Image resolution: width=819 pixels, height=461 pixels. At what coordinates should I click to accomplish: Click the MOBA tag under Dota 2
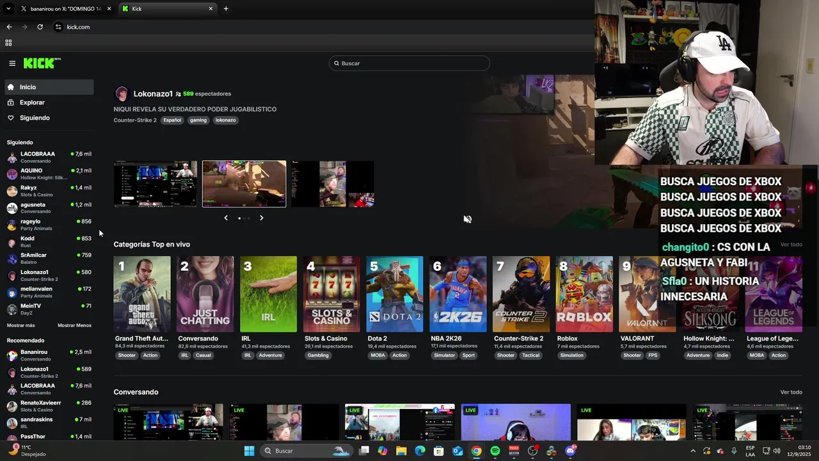pyautogui.click(x=378, y=355)
